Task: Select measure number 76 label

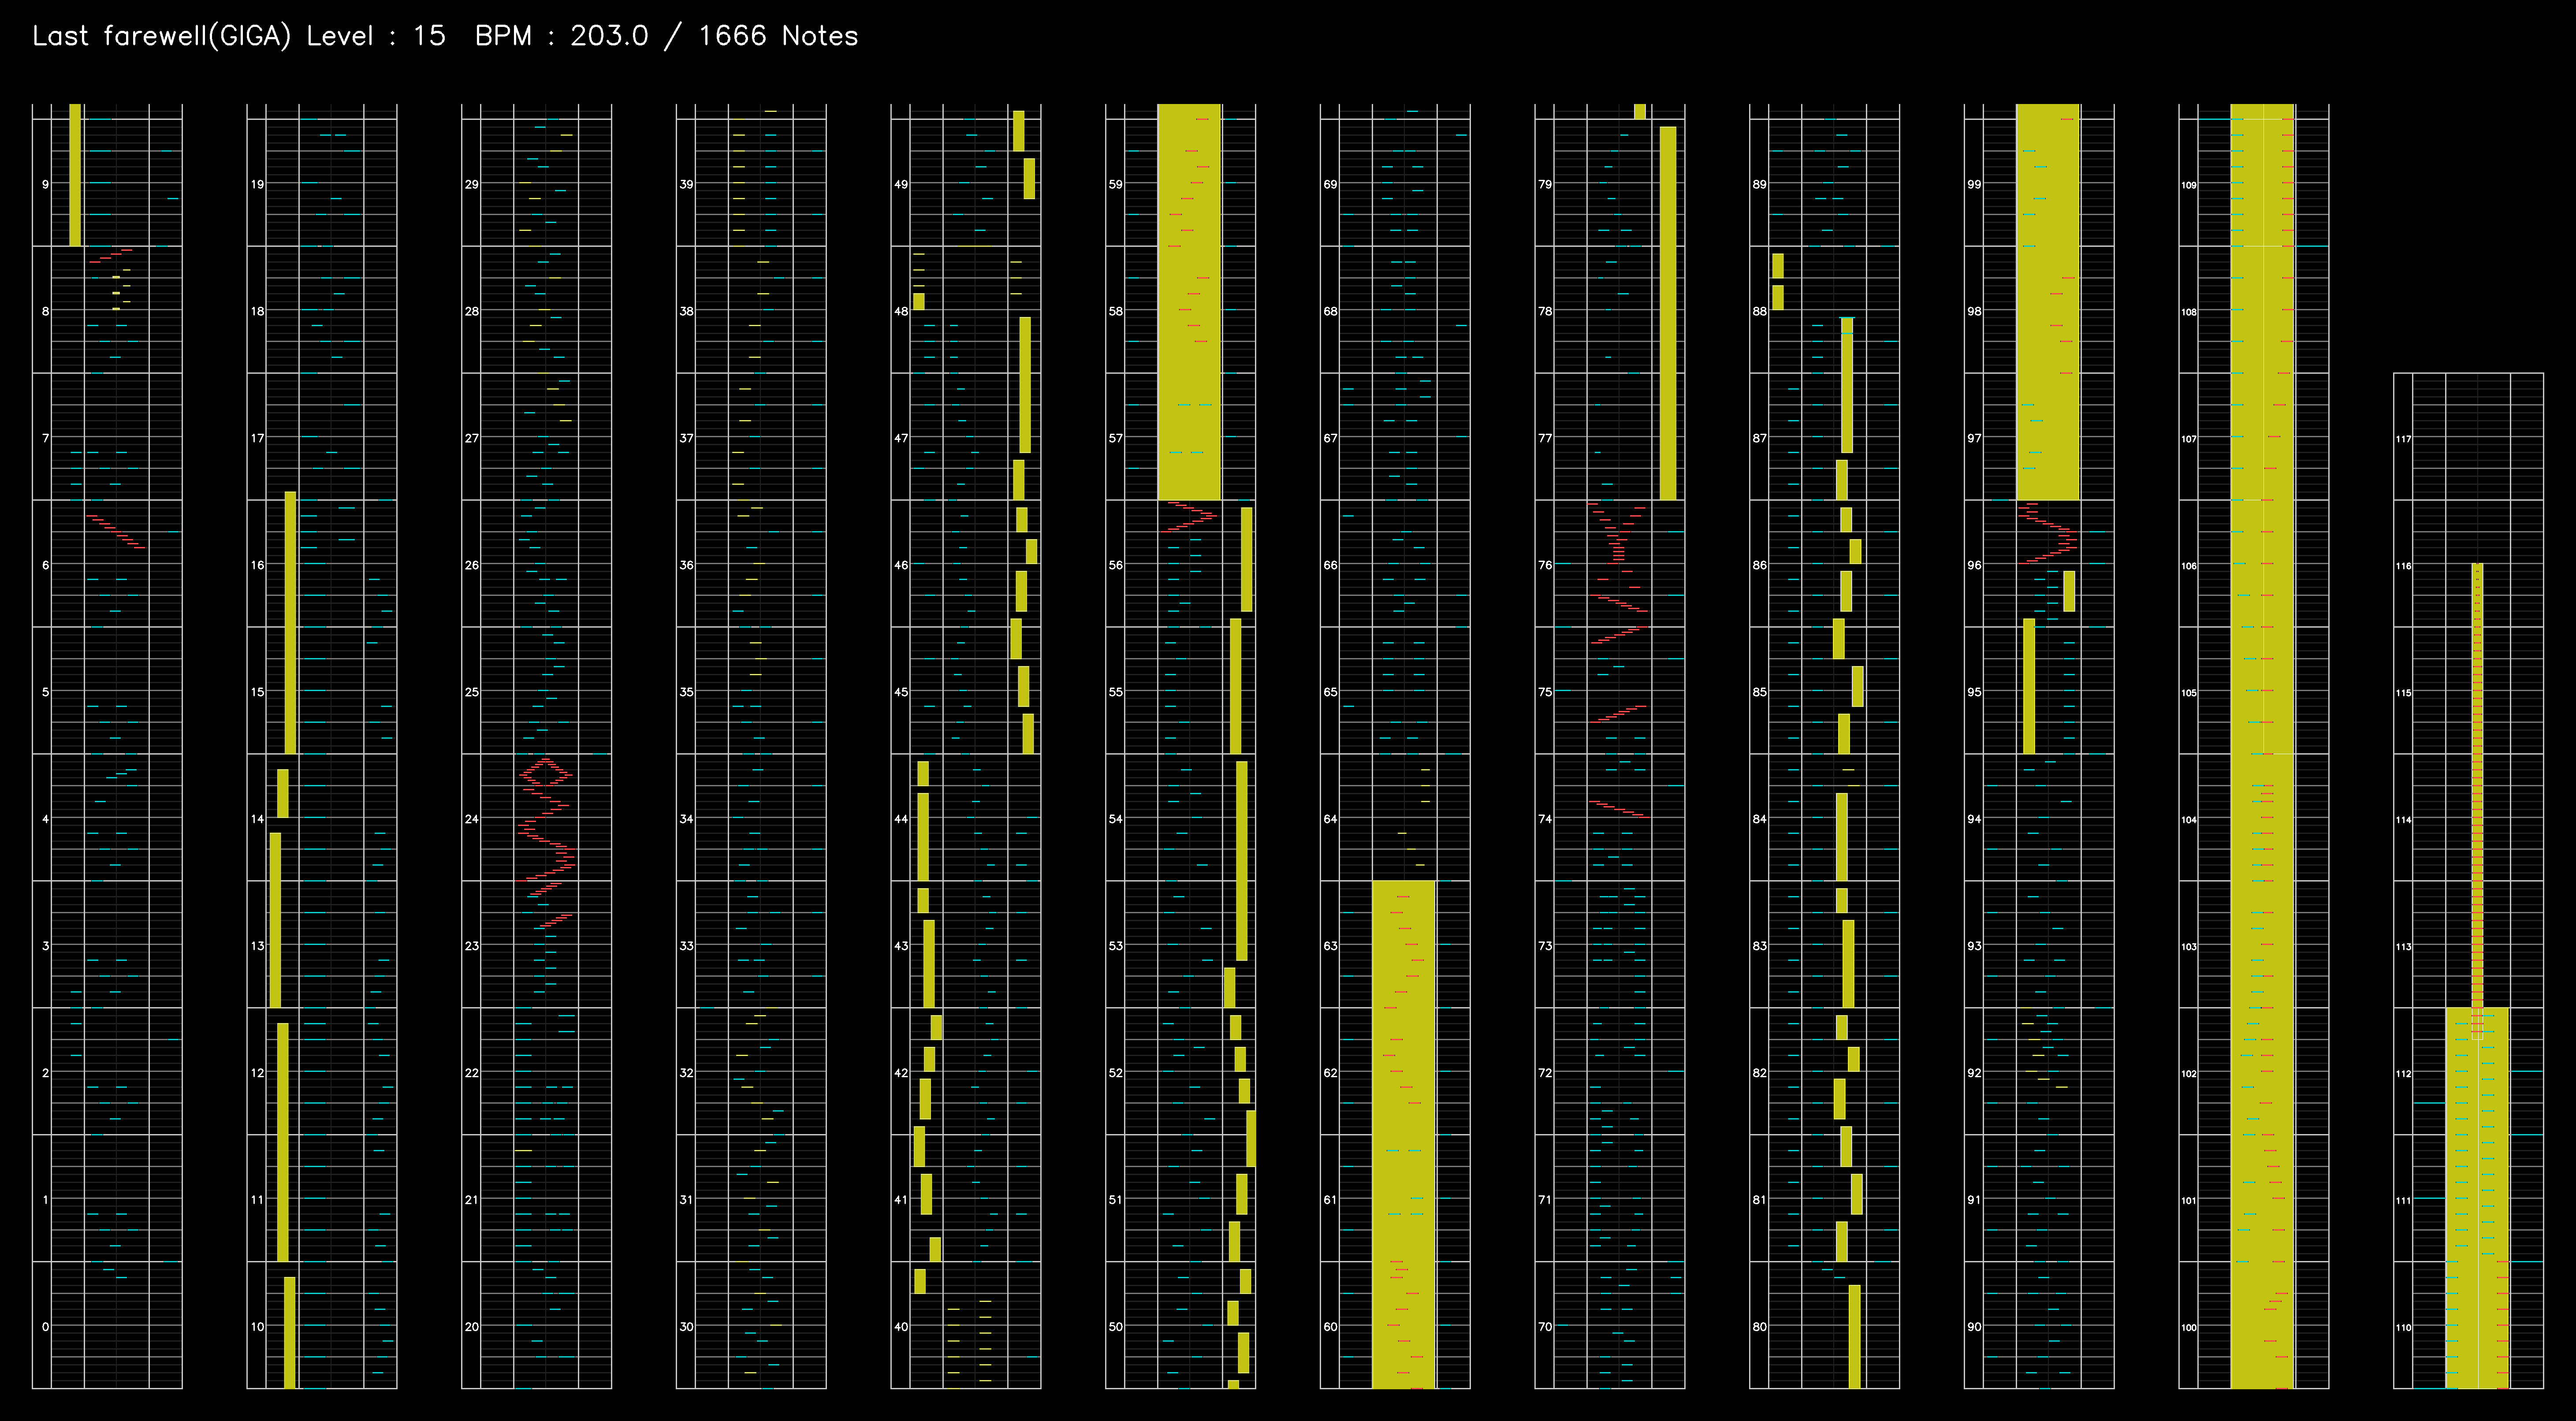Action: click(1545, 565)
